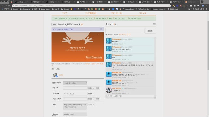Image resolution: width=209 pixels, height=117 pixels.
Task: Toggle the Twitterにも投稿 checkbox
Action: click(x=106, y=35)
